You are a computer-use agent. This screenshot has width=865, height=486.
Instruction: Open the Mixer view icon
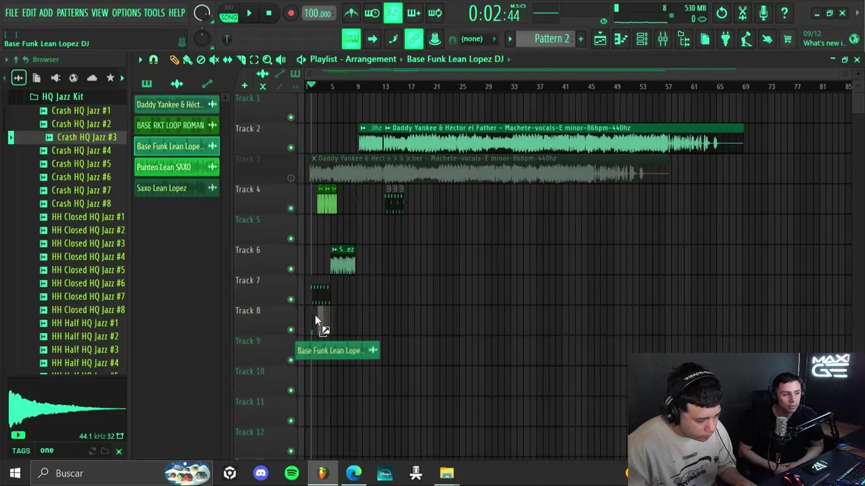coord(663,39)
